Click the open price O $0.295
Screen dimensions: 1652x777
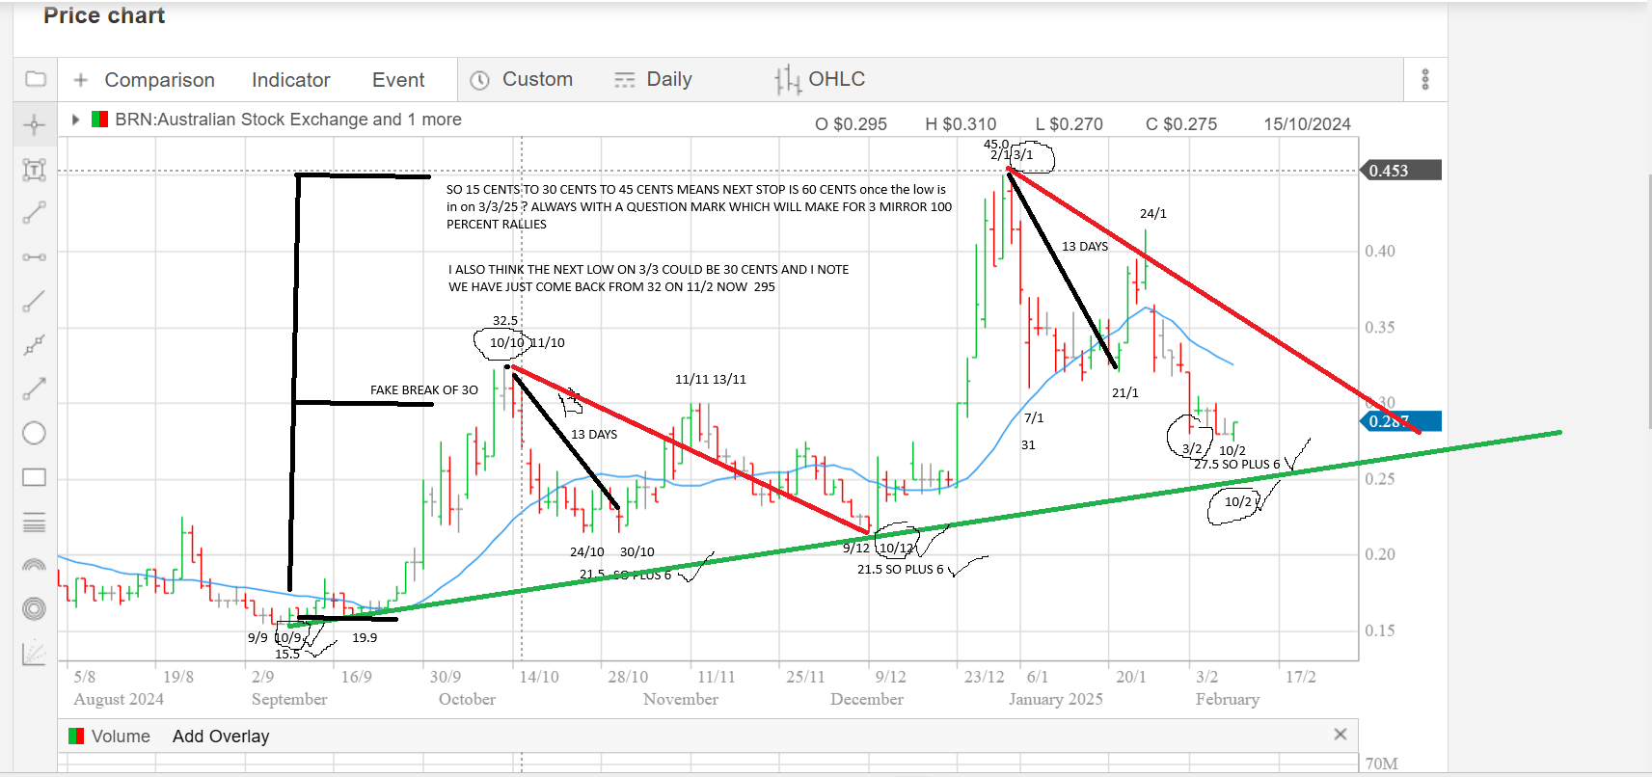pos(851,124)
